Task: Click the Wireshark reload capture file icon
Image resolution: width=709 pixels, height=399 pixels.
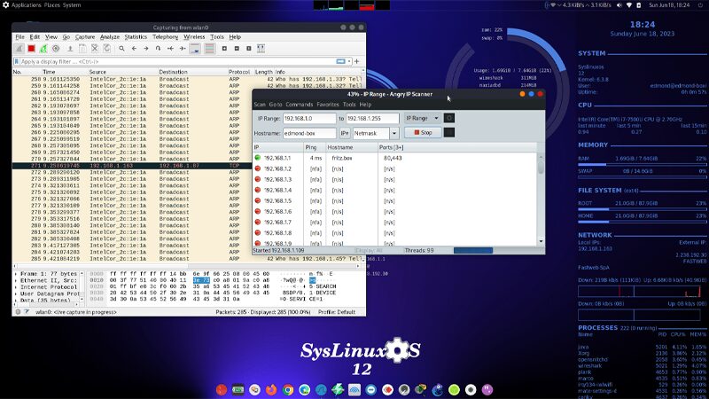Action: click(x=106, y=49)
